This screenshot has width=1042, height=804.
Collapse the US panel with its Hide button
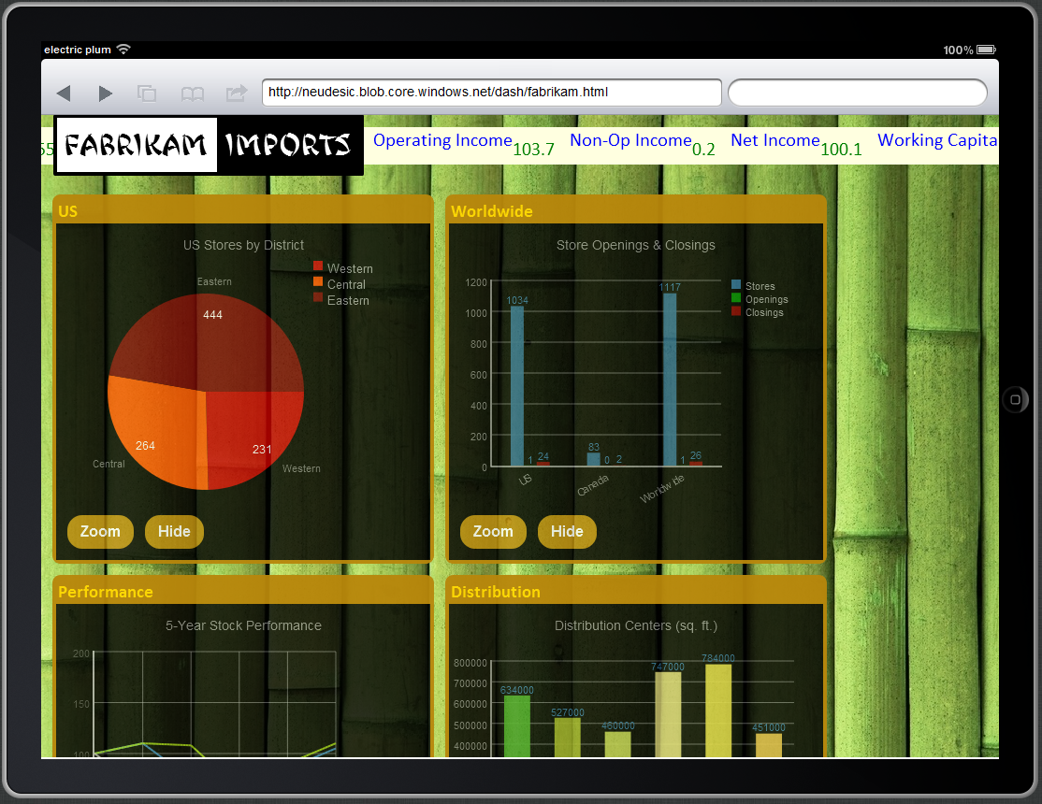[x=174, y=531]
